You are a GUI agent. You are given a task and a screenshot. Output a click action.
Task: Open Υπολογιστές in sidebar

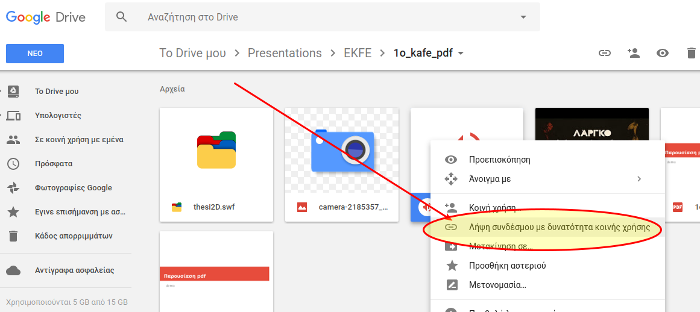coord(58,116)
